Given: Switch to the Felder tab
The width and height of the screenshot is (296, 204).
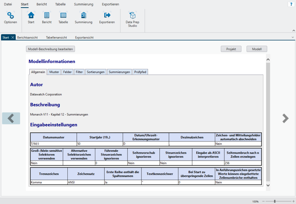Looking at the screenshot, I should pos(67,72).
